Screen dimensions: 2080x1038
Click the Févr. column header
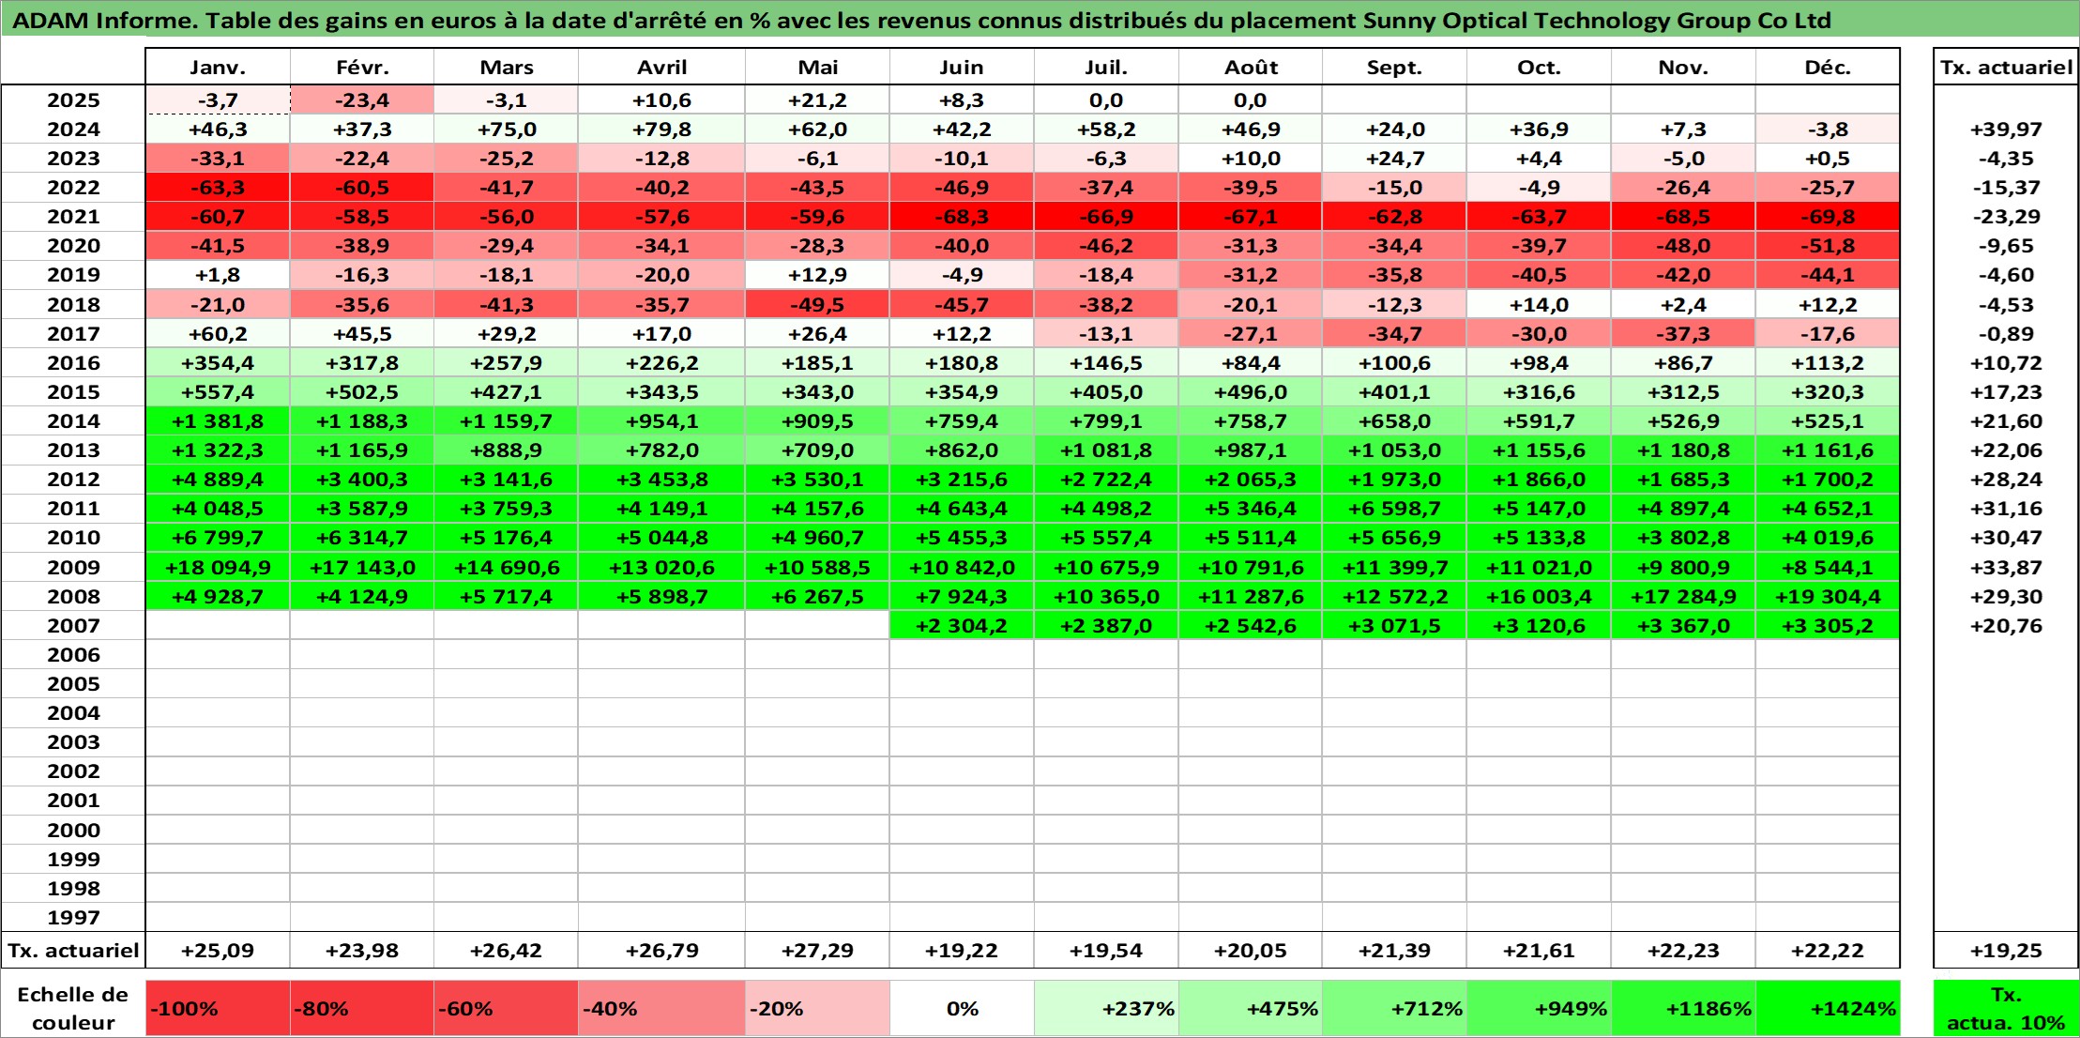point(362,67)
